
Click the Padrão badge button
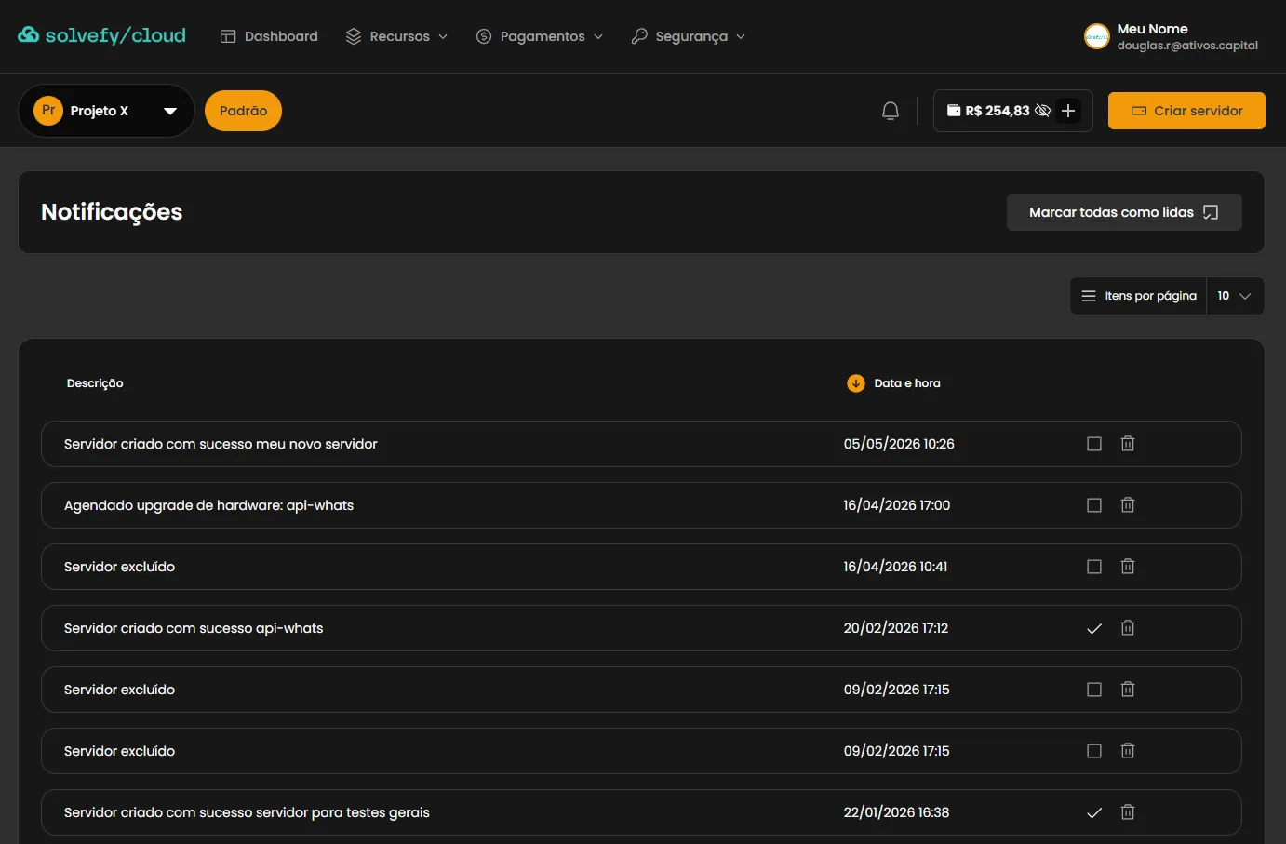coord(243,111)
